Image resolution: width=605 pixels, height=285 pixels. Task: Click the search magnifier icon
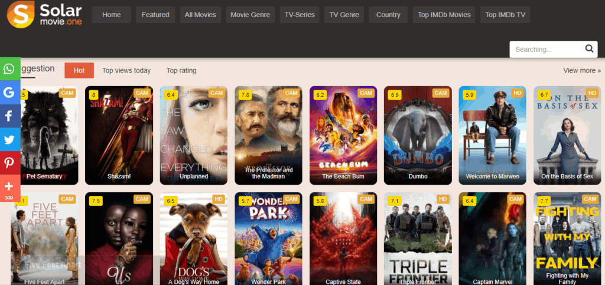click(x=589, y=49)
